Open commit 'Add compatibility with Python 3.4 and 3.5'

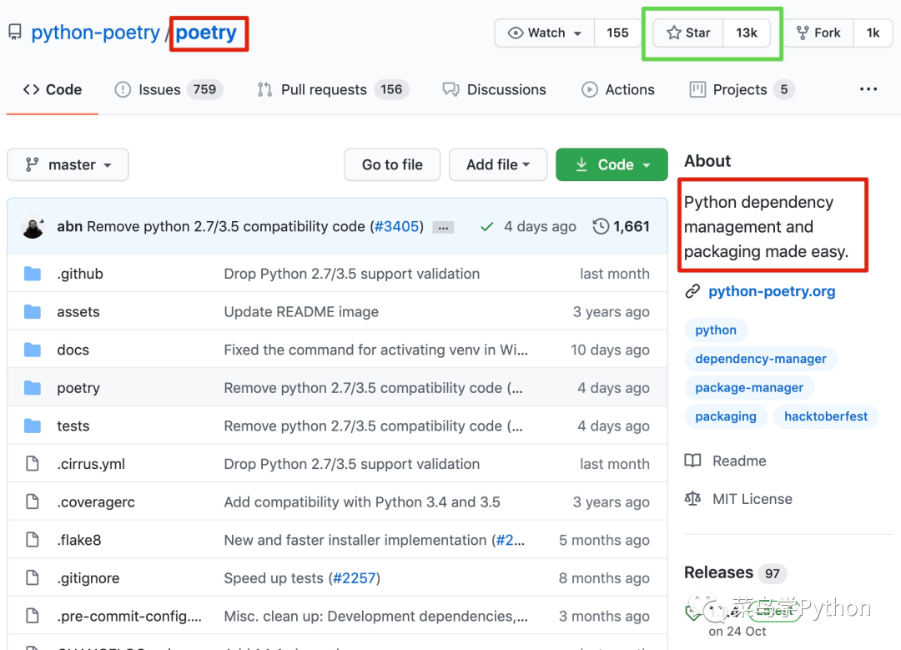point(362,501)
